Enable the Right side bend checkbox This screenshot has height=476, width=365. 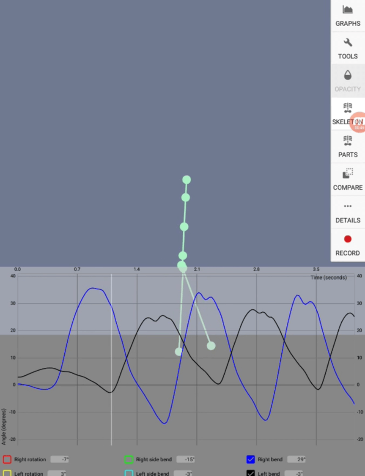tap(129, 459)
